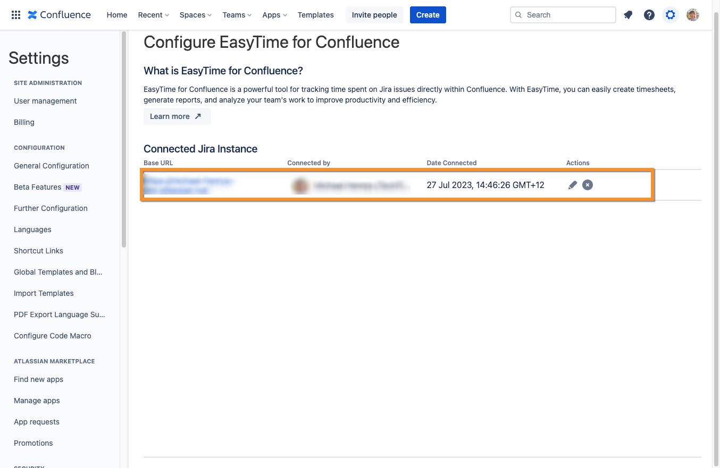Open Import Templates in sidebar
The image size is (720, 468).
pyautogui.click(x=44, y=293)
